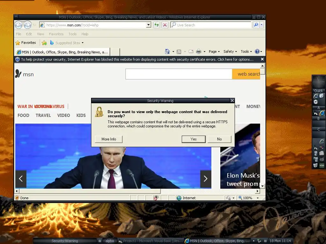The height and width of the screenshot is (244, 326).
Task: Click alpha workspace label on taskbar
Action: (x=110, y=241)
